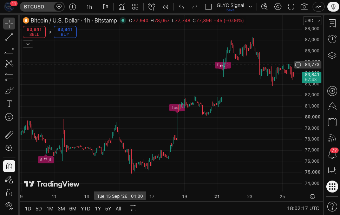
Task: Switch to the 1D range tab
Action: pos(28,209)
